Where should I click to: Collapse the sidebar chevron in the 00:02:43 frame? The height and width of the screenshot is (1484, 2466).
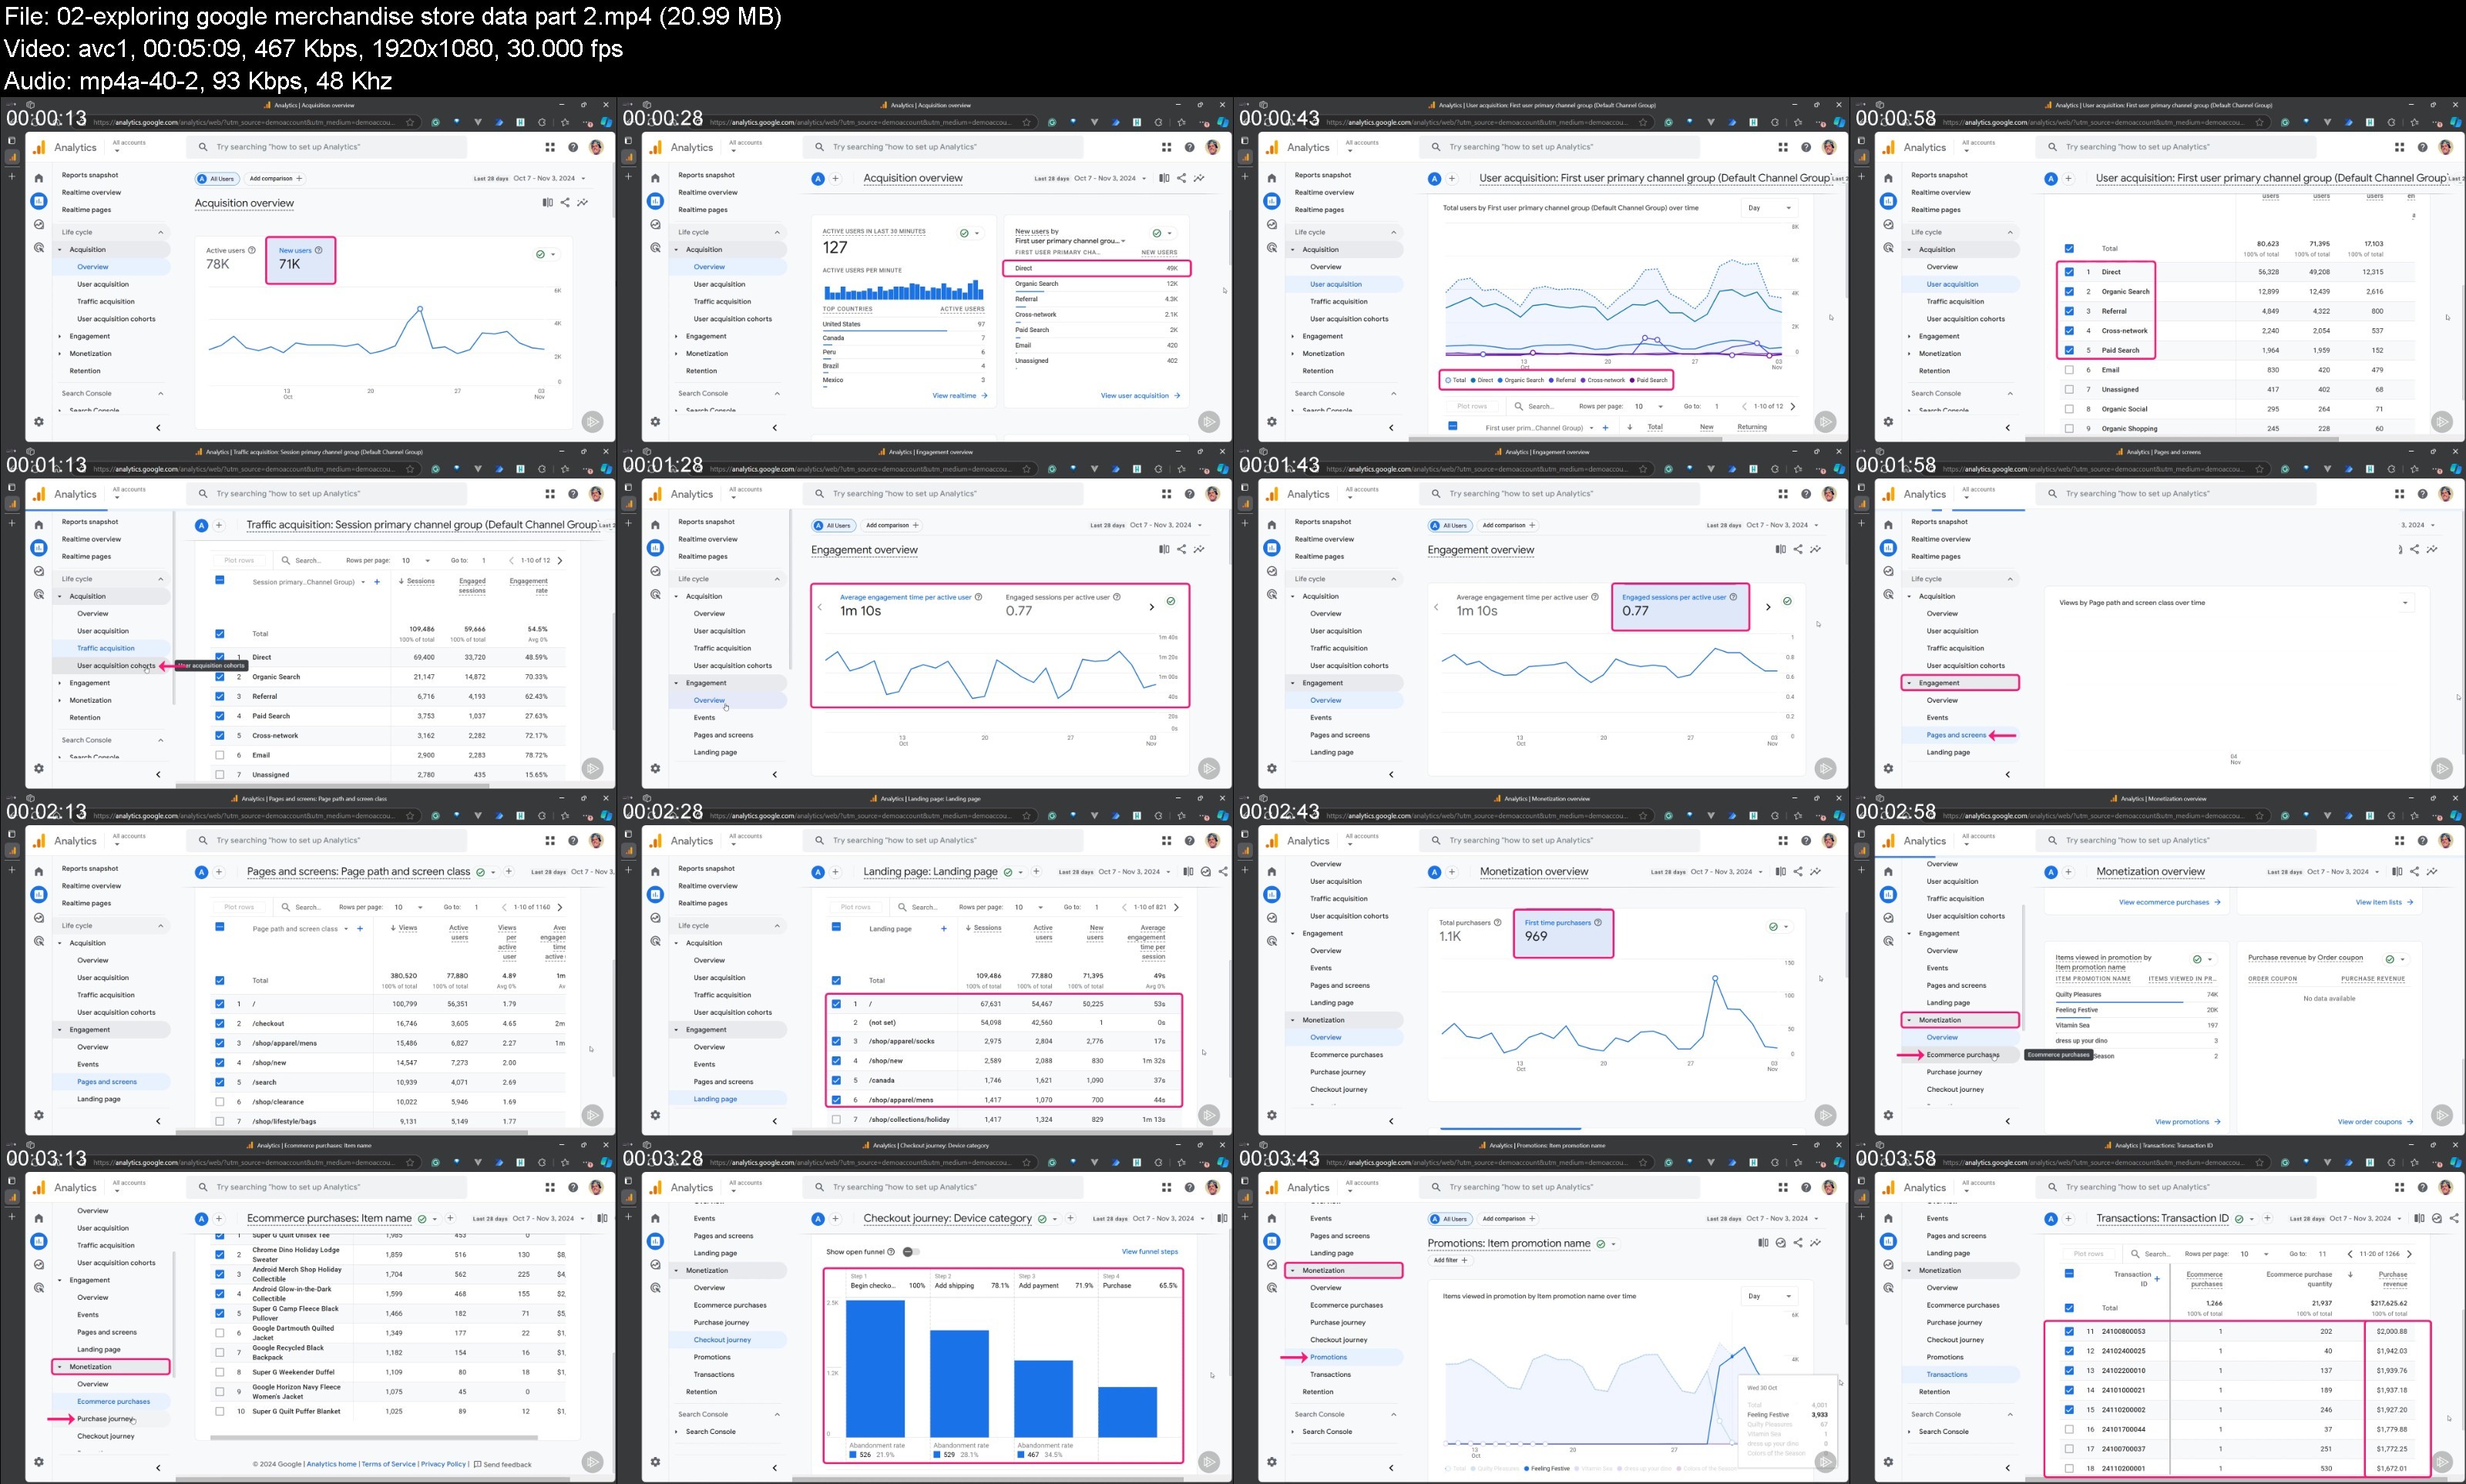coord(1391,1121)
